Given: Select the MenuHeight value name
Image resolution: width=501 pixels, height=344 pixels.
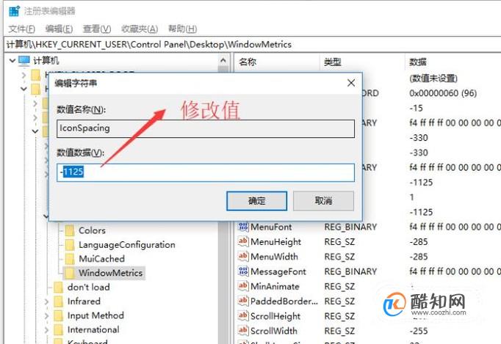Looking at the screenshot, I should tap(275, 242).
